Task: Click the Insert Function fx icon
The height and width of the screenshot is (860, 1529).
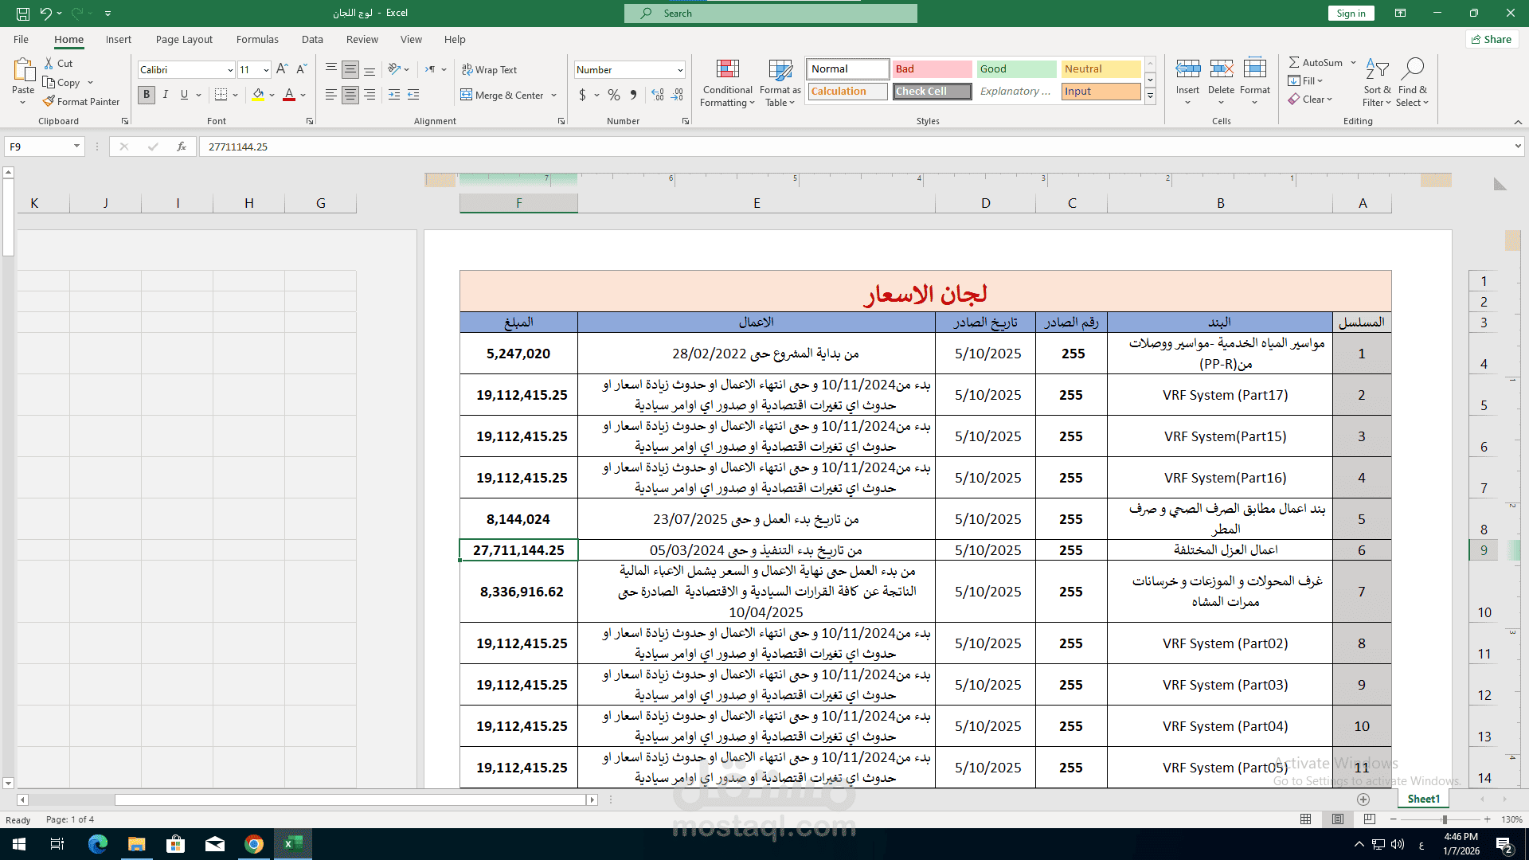Action: [x=182, y=147]
